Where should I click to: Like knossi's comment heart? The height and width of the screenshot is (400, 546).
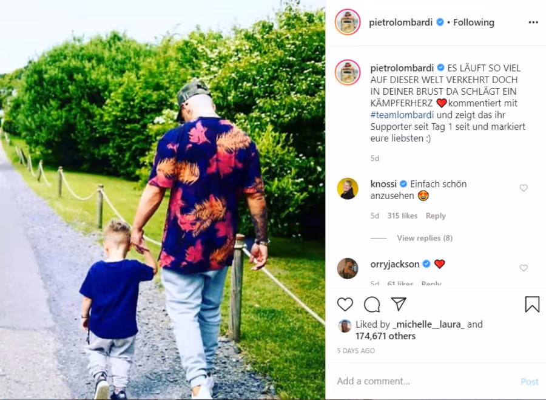pos(524,188)
